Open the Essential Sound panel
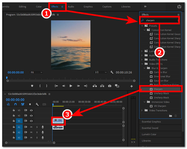The image size is (187, 149). (x=150, y=128)
